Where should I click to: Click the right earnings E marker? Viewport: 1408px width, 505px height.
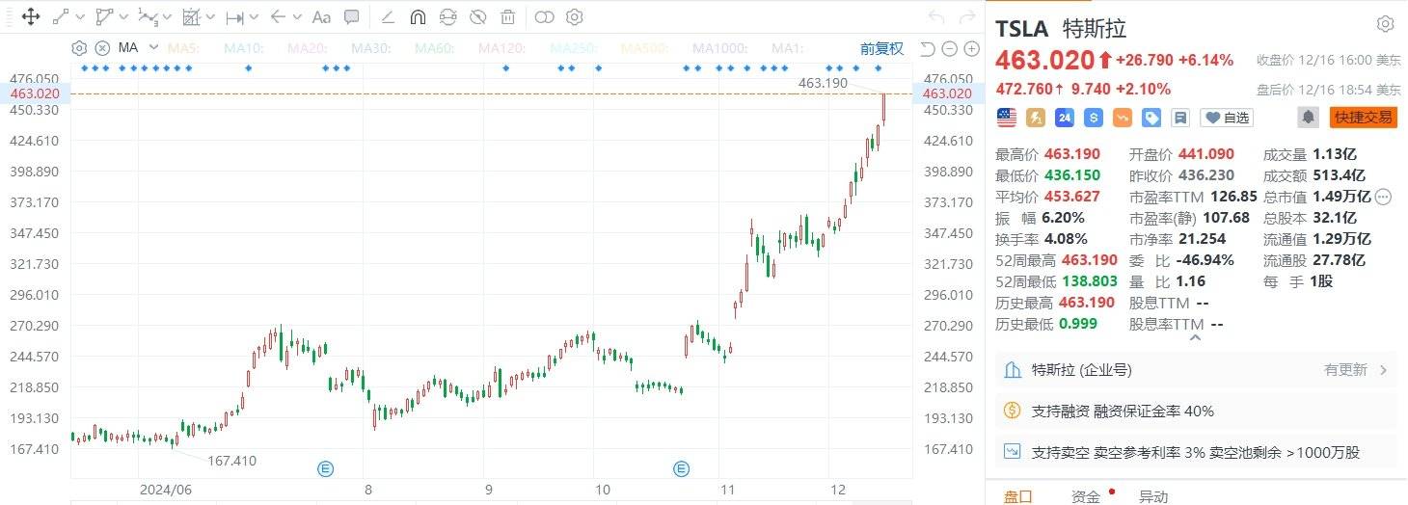point(681,469)
